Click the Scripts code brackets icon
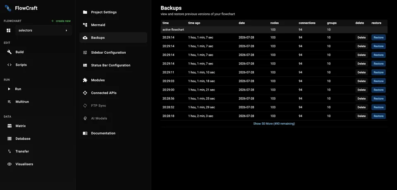This screenshot has height=190, width=397. (x=10, y=65)
